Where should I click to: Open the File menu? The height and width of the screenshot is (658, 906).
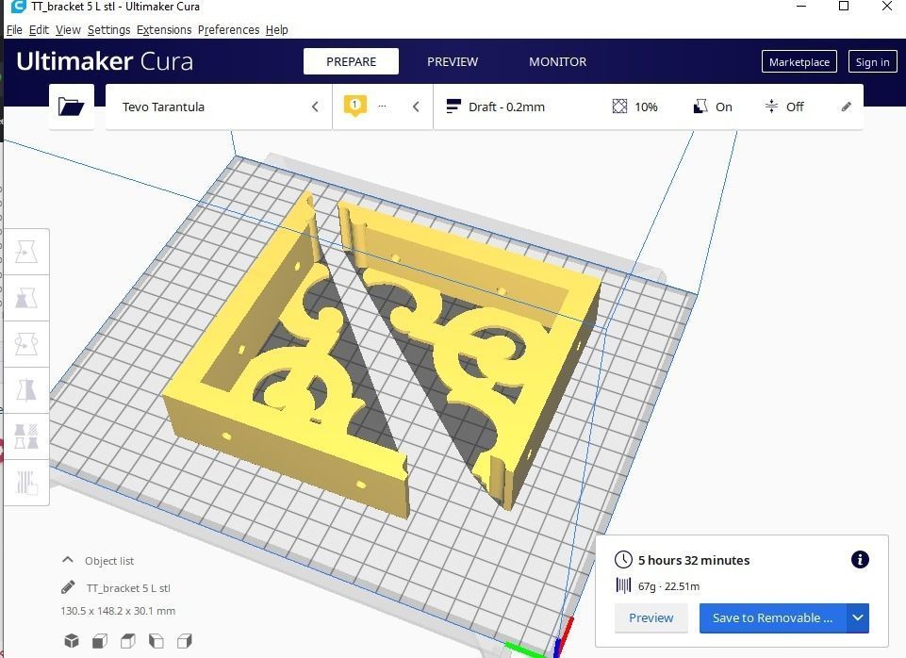pyautogui.click(x=14, y=30)
